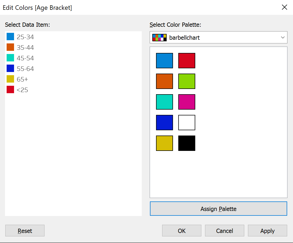
Task: Select the blue swatch next to 25-34
Action: [x=10, y=37]
